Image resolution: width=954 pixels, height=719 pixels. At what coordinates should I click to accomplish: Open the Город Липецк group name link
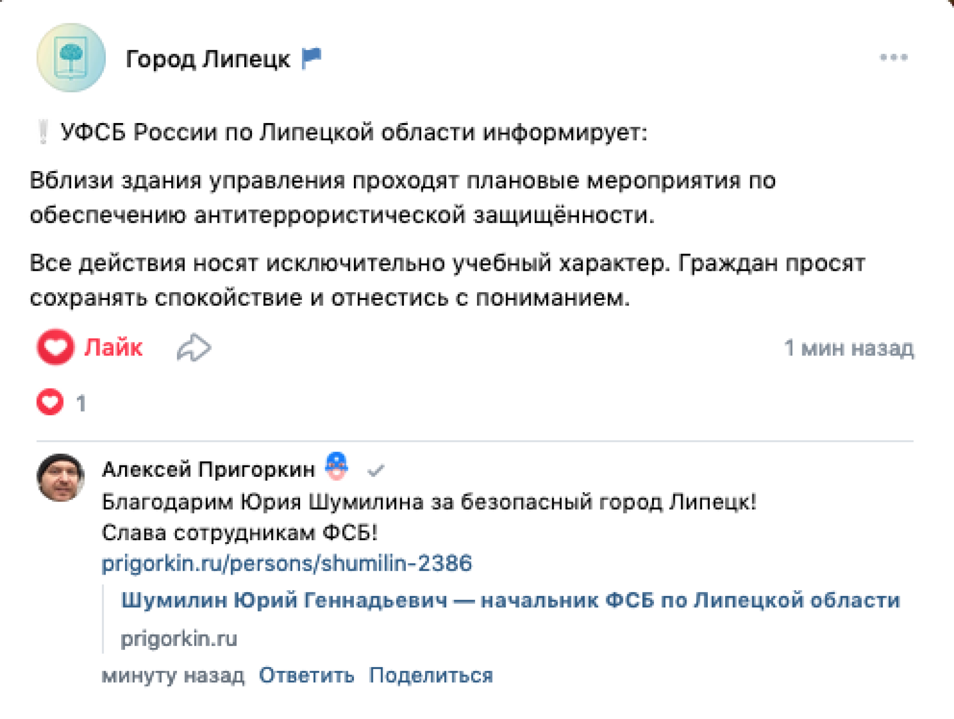[207, 60]
